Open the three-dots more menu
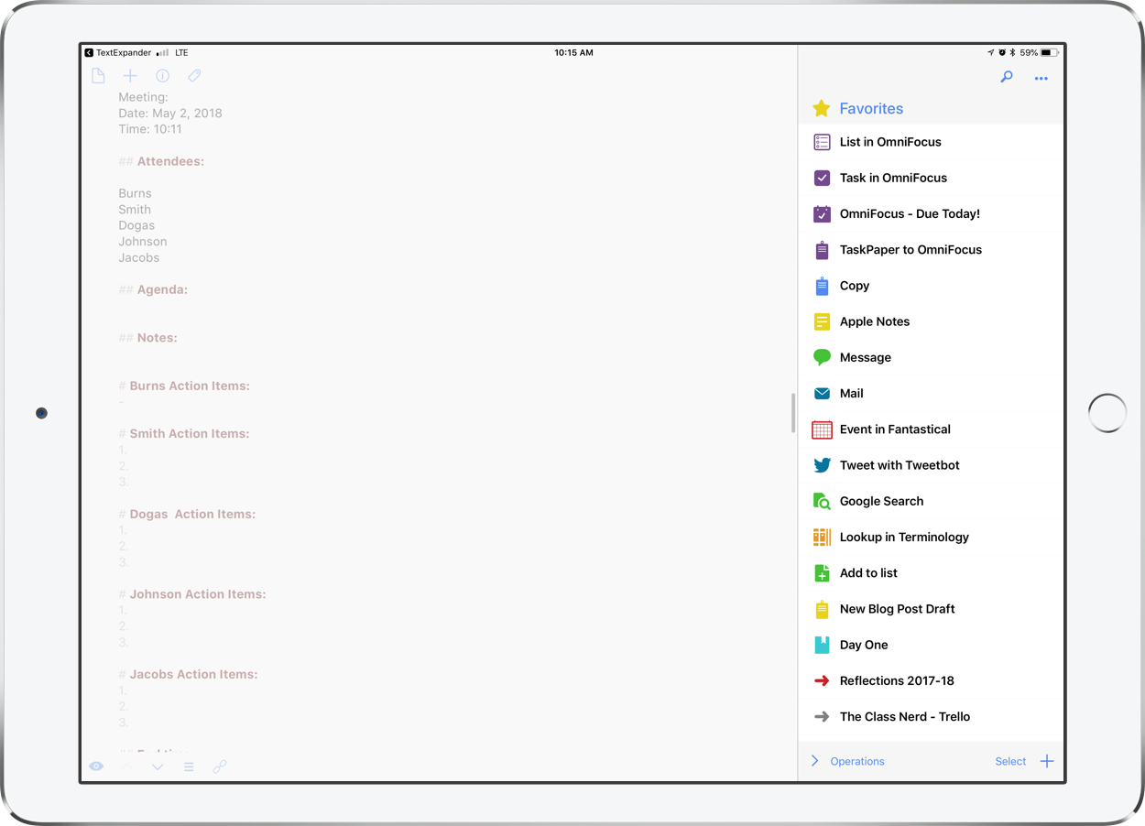 pyautogui.click(x=1041, y=79)
